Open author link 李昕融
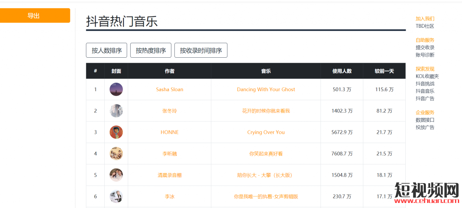The height and width of the screenshot is (208, 462). [170, 154]
